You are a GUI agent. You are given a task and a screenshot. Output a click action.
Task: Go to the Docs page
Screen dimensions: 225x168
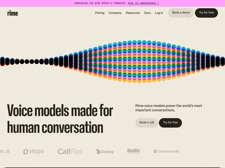148,13
